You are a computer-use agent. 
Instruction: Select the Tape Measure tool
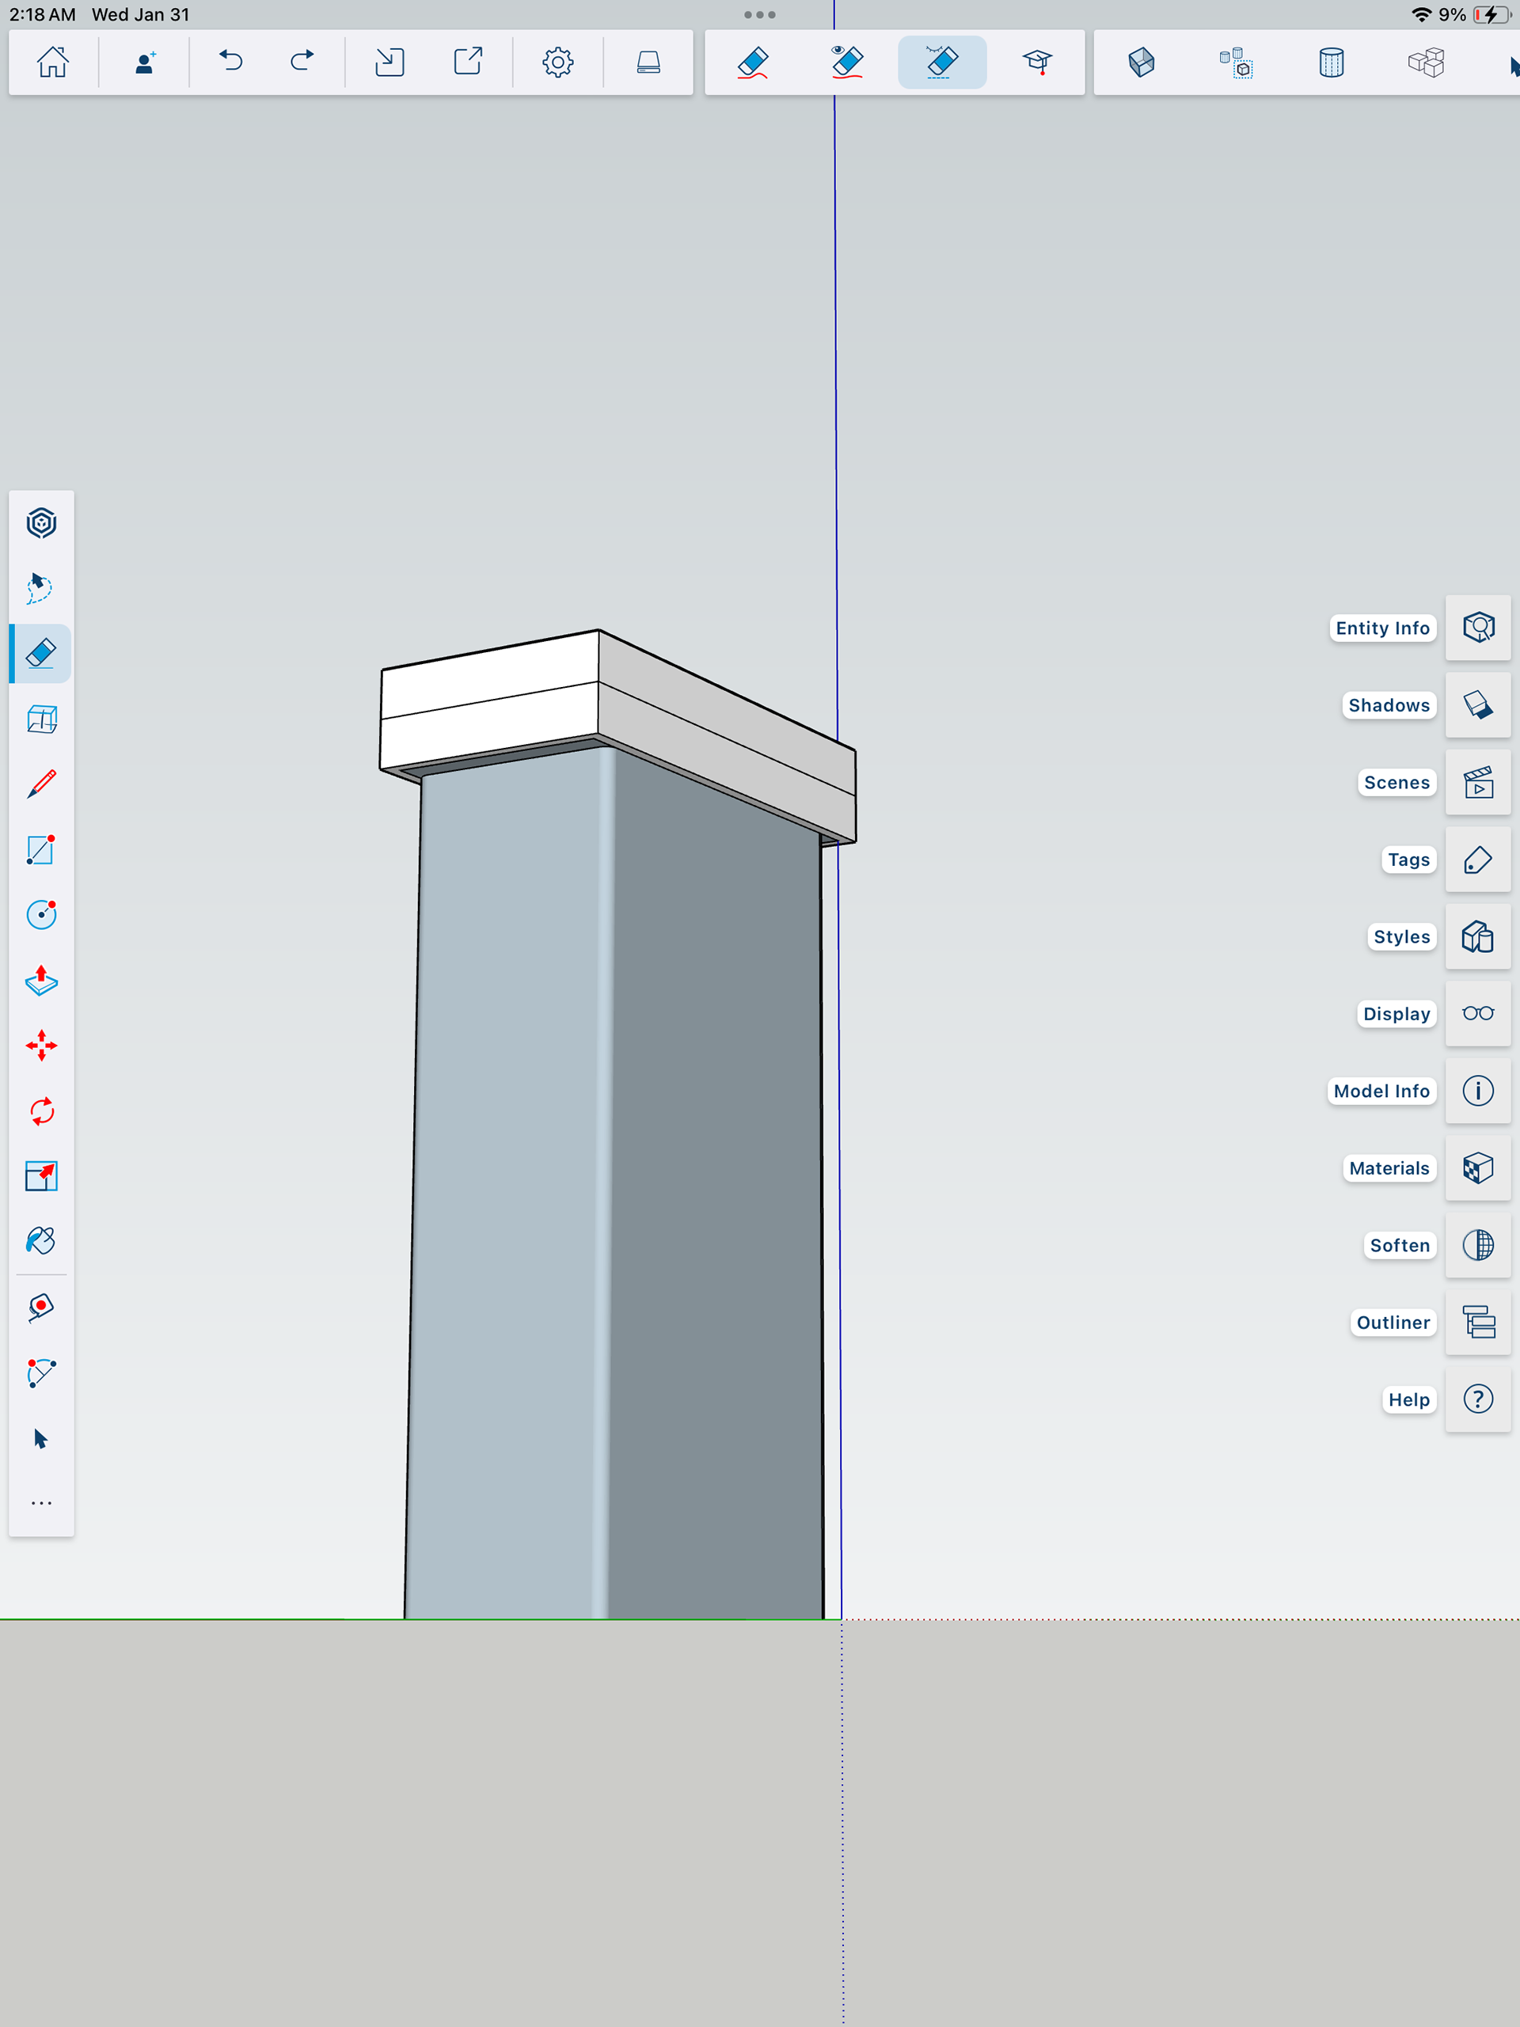coord(41,1308)
